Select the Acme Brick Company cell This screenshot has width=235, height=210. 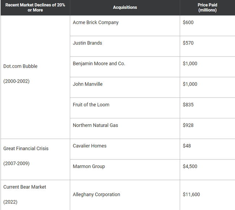[95, 22]
